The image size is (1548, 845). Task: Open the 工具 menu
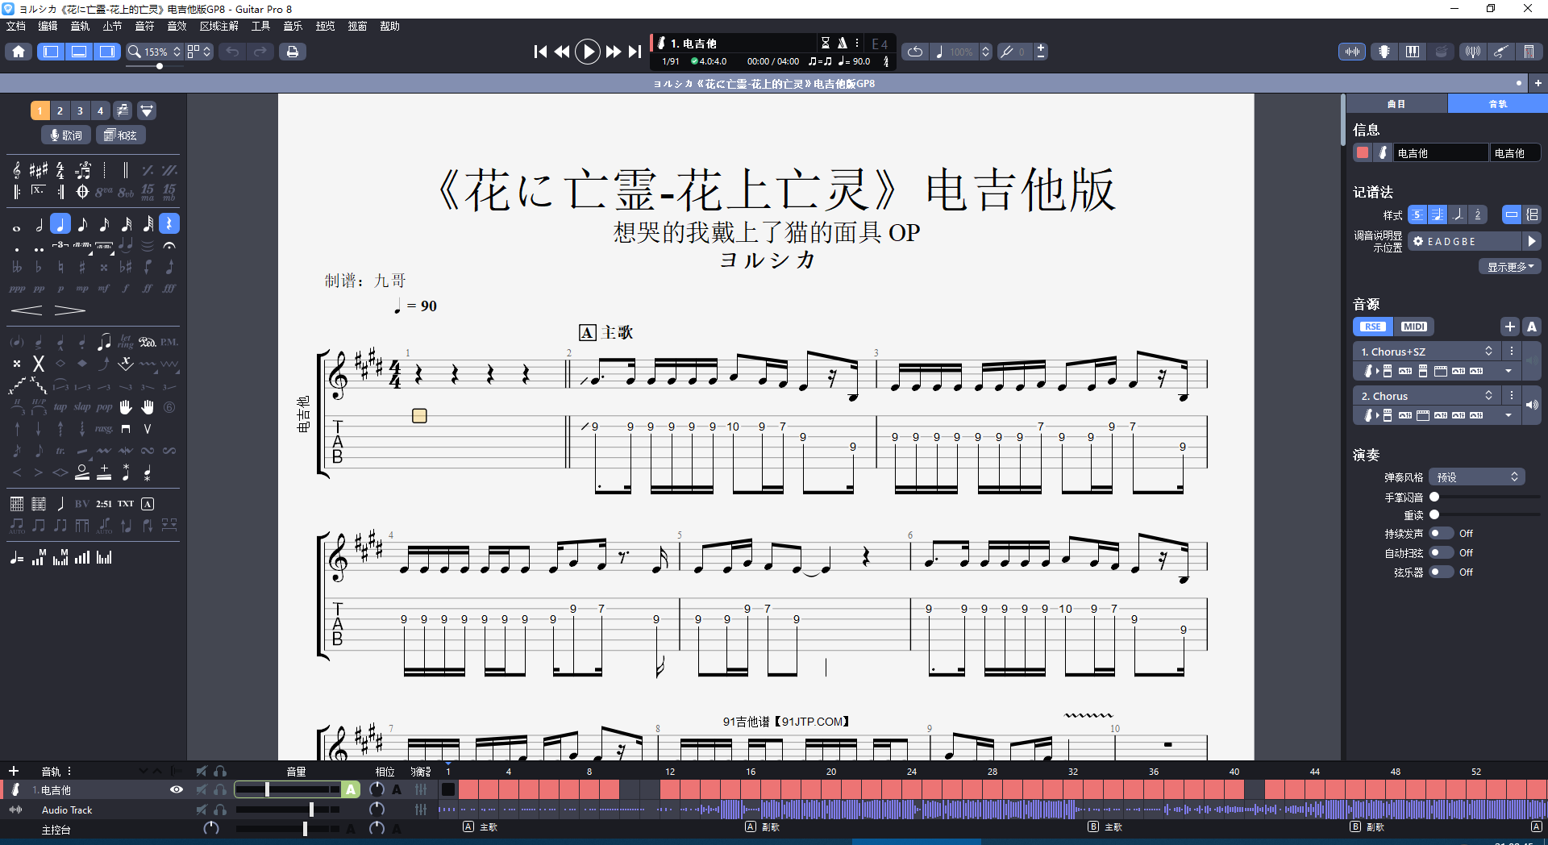260,26
